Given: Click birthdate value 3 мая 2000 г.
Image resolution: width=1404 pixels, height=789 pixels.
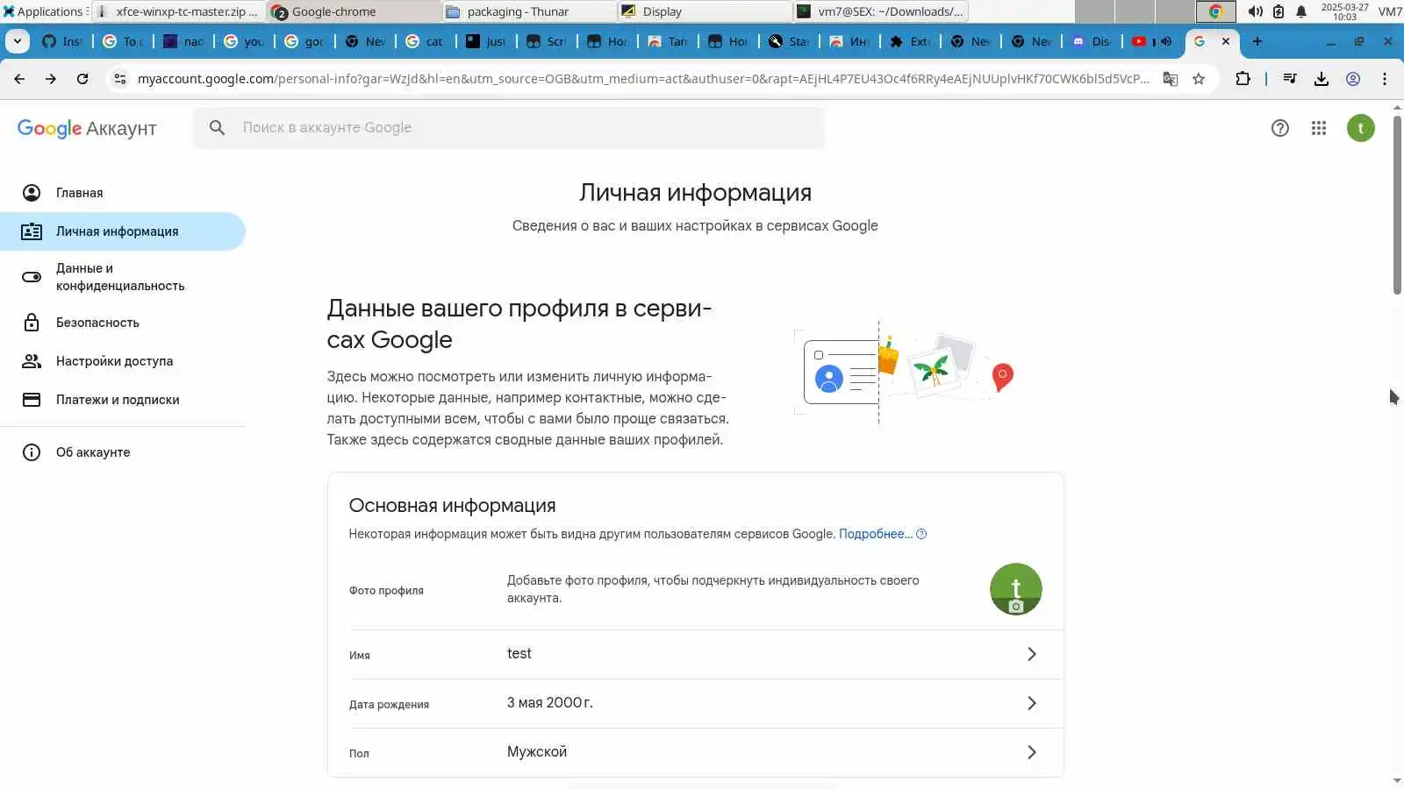Looking at the screenshot, I should [x=550, y=703].
